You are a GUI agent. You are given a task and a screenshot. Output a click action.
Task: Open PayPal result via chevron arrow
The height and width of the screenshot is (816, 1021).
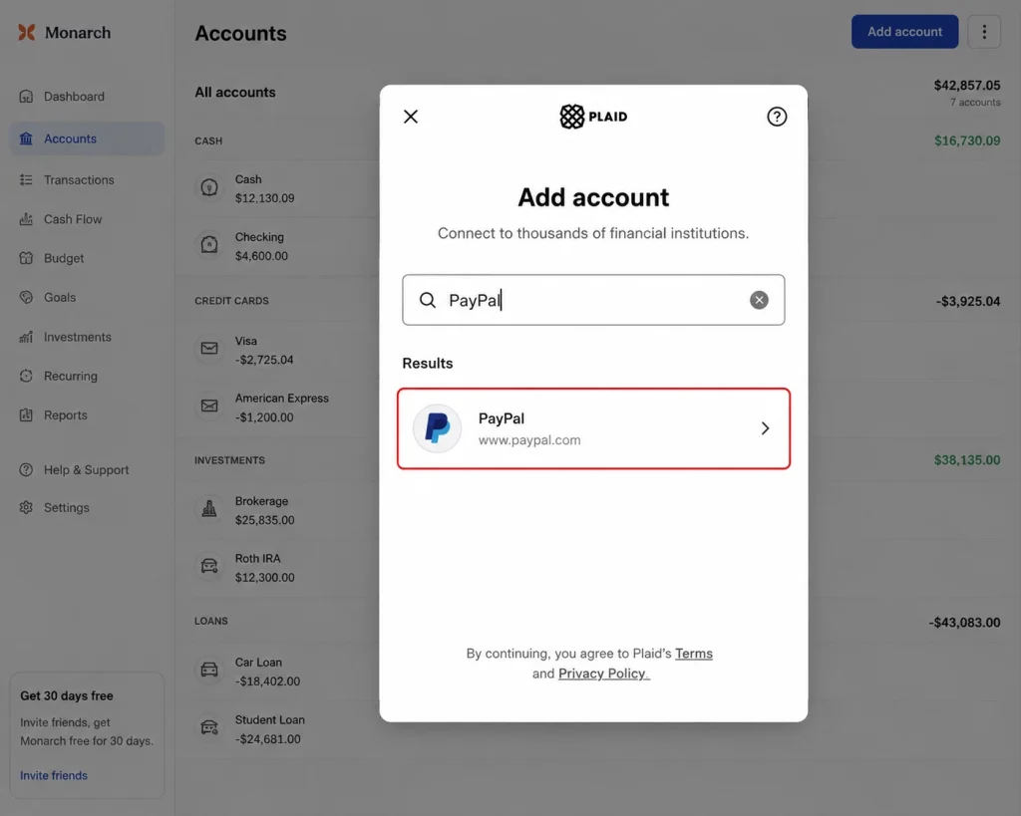pos(765,428)
